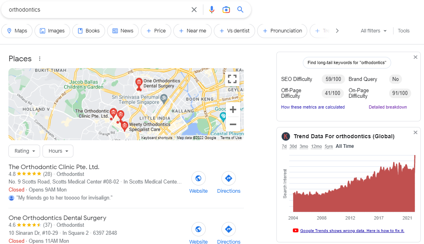Clear the search box with the X icon
This screenshot has height=244, width=424.
pyautogui.click(x=194, y=10)
